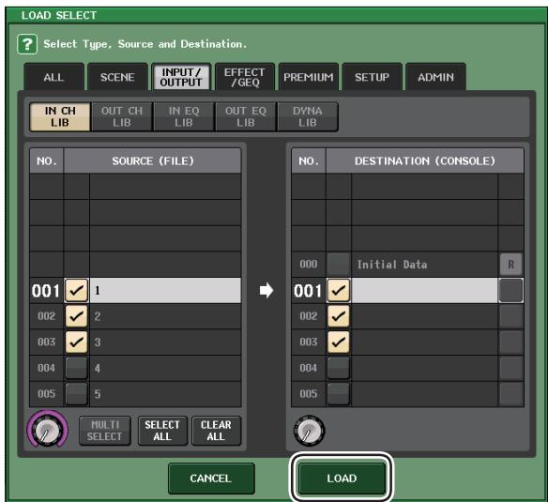Select the INPUT/OUTPUT tab
Screen dimensions: 548x502
(181, 77)
